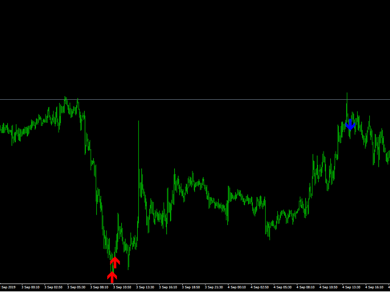Click the '3 Sep 16:10' time label
This screenshot has width=390, height=292.
pos(168,287)
